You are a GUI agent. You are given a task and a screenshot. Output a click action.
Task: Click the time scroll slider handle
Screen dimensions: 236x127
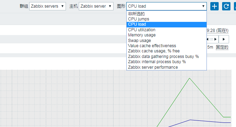pos(212,39)
